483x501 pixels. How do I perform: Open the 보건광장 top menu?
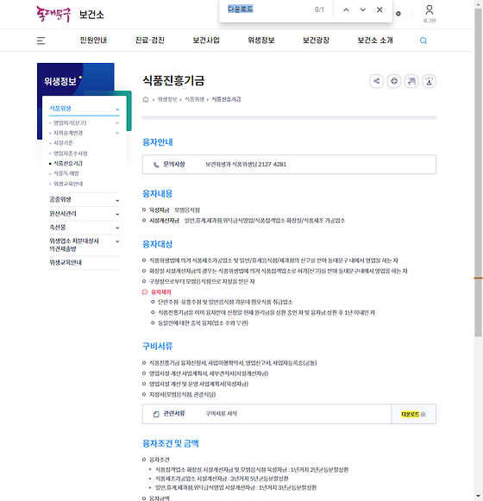click(317, 41)
